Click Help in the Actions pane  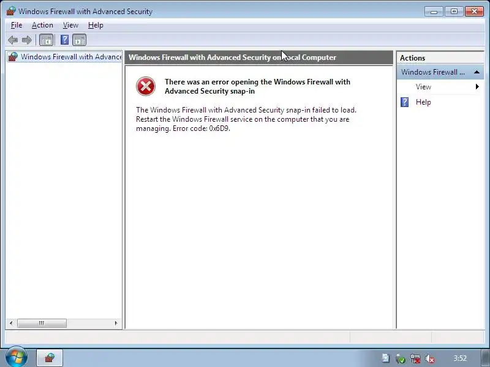pyautogui.click(x=423, y=102)
